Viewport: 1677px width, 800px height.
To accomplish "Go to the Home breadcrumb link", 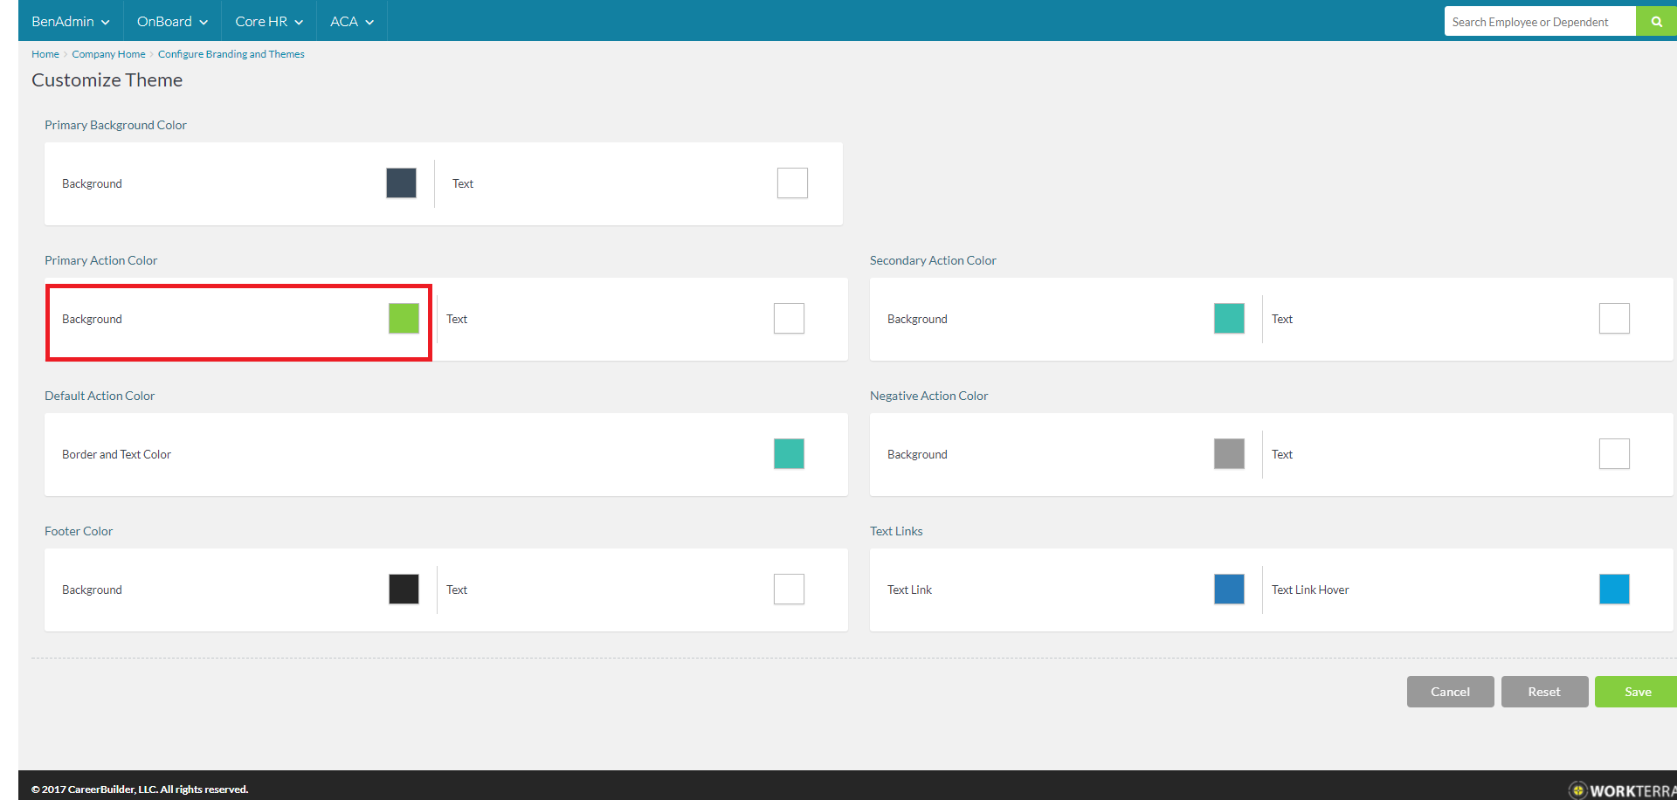I will click(x=45, y=54).
